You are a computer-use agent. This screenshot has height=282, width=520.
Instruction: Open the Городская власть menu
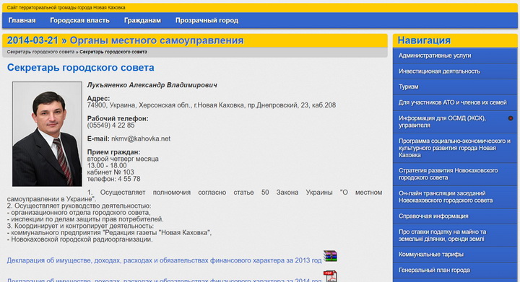point(79,20)
